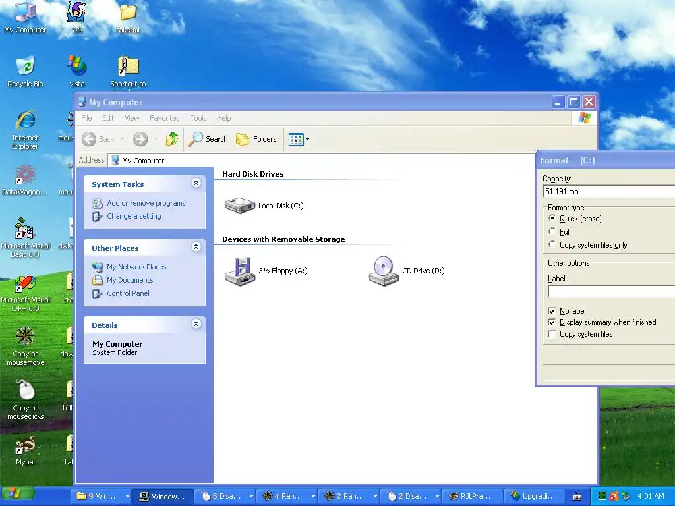The width and height of the screenshot is (675, 506).
Task: Switch to Window... taskbar button
Action: [x=162, y=496]
